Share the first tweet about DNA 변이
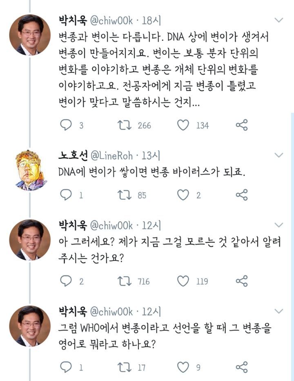 pyautogui.click(x=242, y=125)
